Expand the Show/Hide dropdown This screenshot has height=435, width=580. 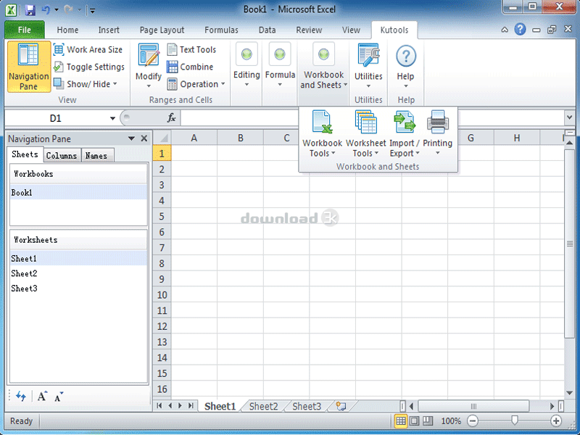pos(117,84)
